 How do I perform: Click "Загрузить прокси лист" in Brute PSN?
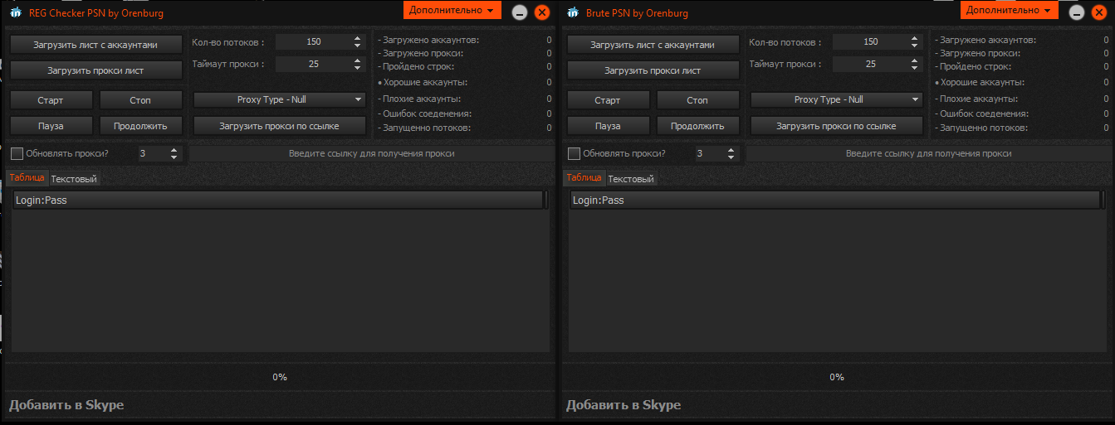[x=653, y=70]
